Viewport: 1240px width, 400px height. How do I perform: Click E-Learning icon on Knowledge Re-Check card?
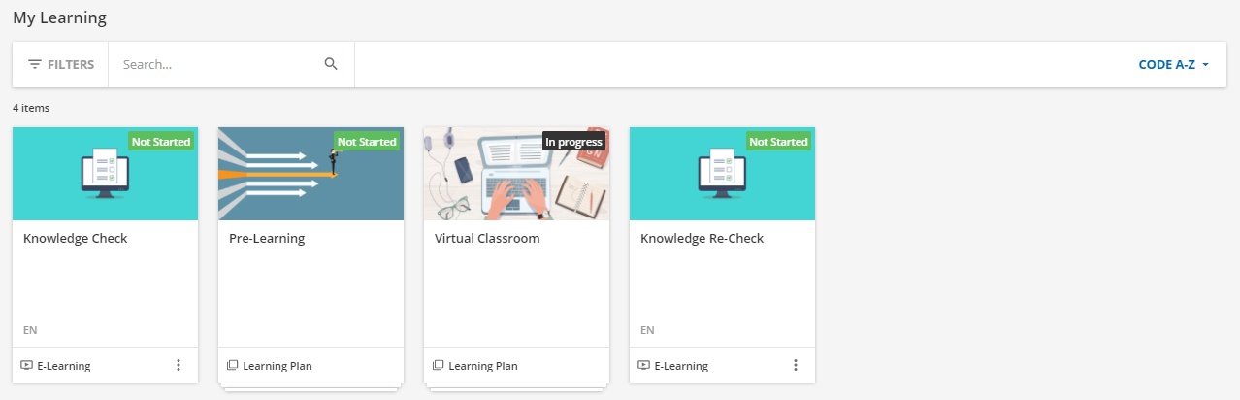click(x=644, y=366)
